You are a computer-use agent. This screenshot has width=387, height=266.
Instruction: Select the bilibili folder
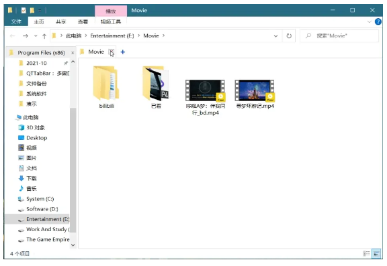coord(107,87)
